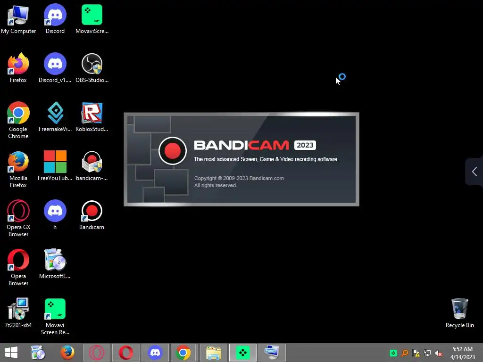Expand the side panel arrow at right edge
Image resolution: width=483 pixels, height=362 pixels.
tap(475, 172)
